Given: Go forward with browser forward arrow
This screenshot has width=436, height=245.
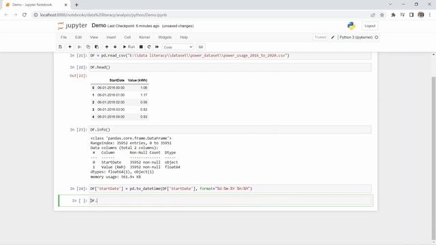Looking at the screenshot, I should click(x=15, y=15).
